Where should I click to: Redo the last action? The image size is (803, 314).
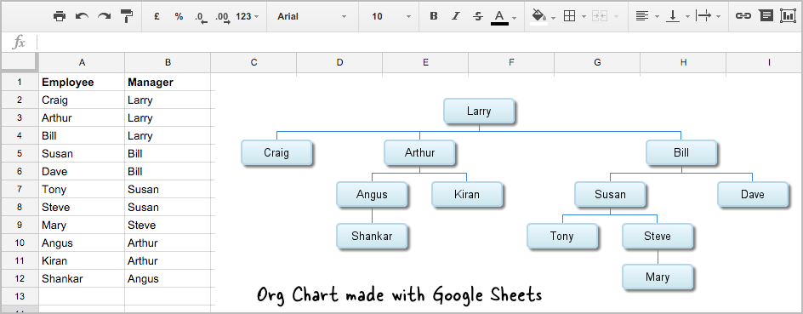click(x=105, y=16)
